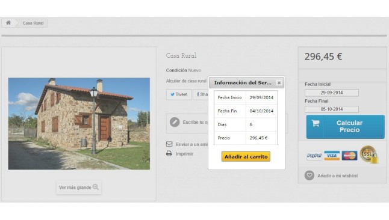389x220 pixels.
Task: Select the Casa Rural product title
Action: 181,56
